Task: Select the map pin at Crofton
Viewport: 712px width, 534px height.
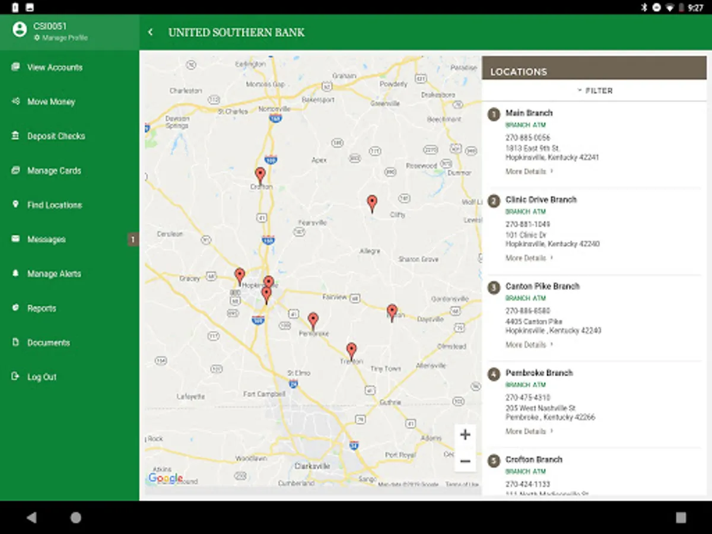Action: 260,175
